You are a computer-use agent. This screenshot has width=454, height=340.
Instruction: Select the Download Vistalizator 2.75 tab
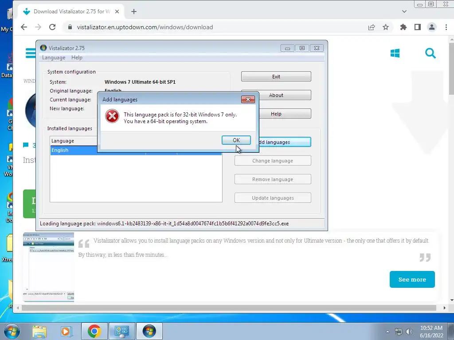tap(71, 12)
